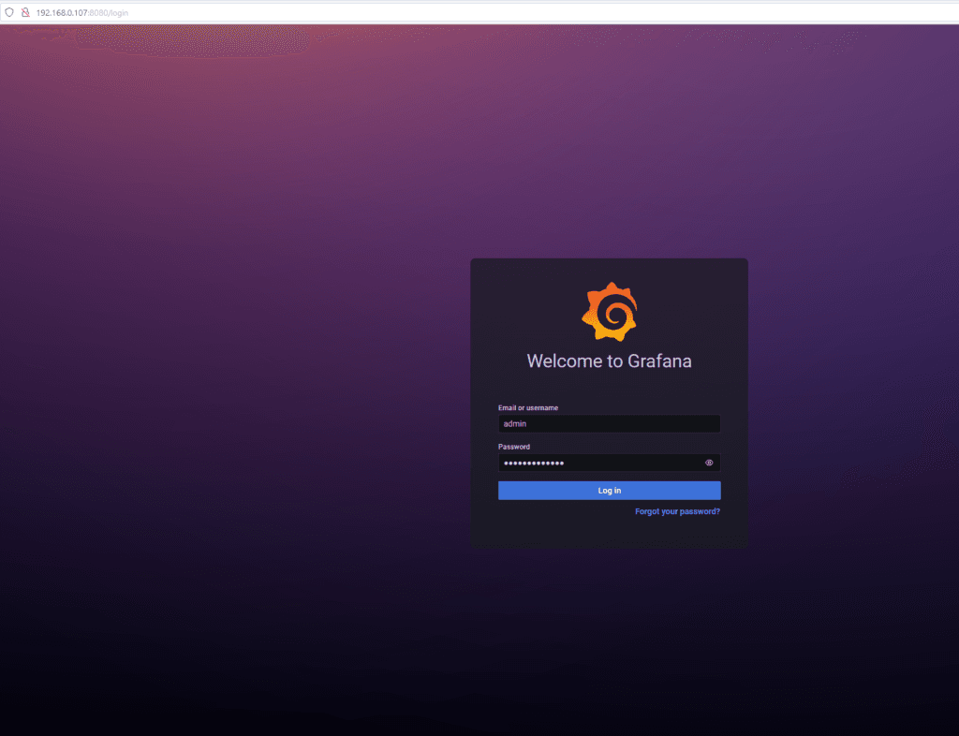Click the Password label
This screenshot has width=959, height=736.
pyautogui.click(x=514, y=447)
